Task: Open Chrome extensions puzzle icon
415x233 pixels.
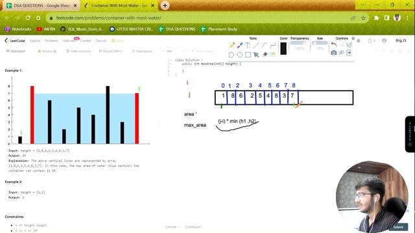Action: 376,18
